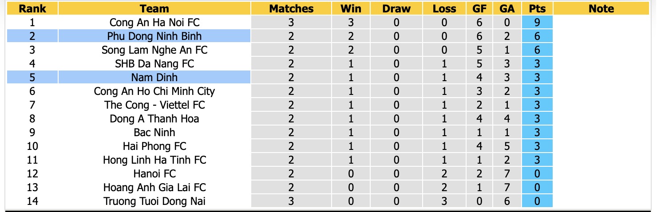
Task: Click the Note column header
Action: 601,8
